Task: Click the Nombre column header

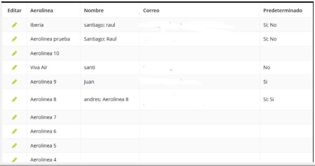Action: pyautogui.click(x=94, y=11)
